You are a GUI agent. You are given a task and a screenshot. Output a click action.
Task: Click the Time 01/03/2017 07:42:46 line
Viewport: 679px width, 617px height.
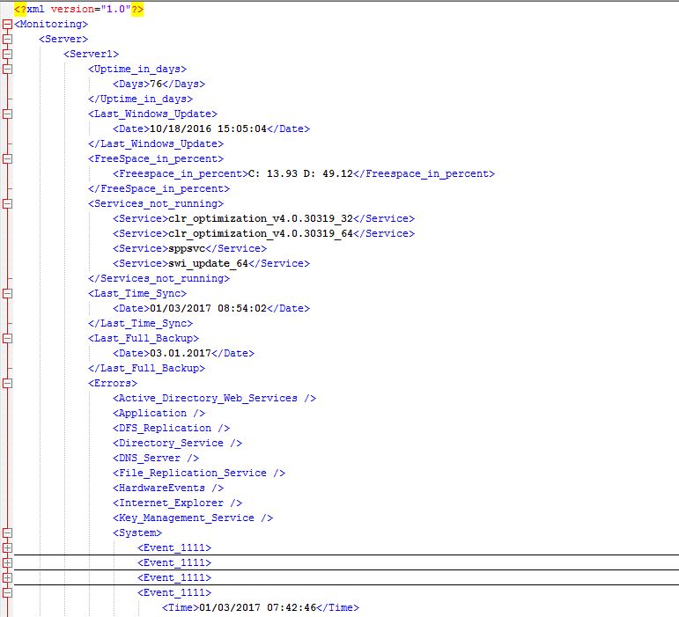[261, 608]
